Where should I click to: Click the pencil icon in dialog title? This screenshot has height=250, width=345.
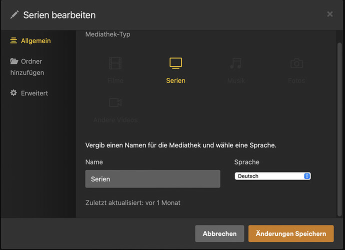coord(14,14)
